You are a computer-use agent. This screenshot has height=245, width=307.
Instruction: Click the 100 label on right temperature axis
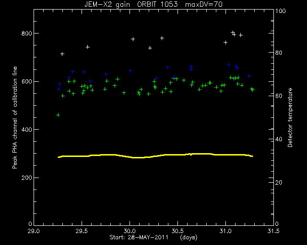coord(281,11)
